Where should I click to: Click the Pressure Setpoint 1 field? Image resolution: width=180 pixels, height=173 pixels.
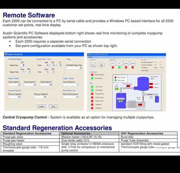pos(14,97)
